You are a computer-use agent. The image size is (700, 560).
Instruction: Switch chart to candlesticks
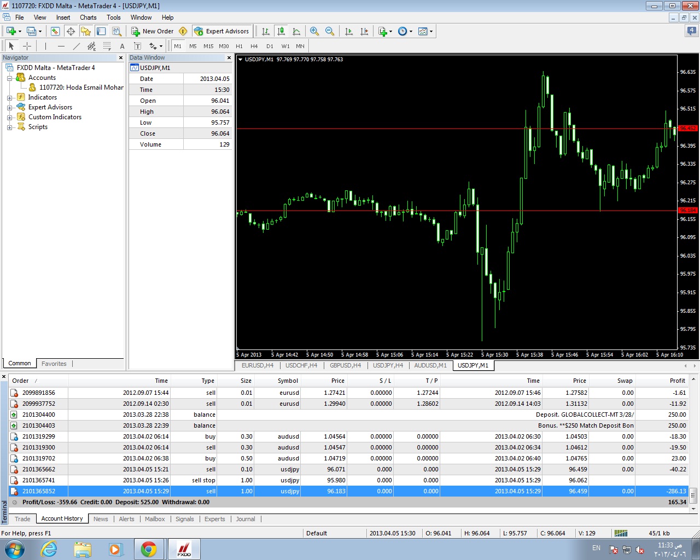pos(281,31)
